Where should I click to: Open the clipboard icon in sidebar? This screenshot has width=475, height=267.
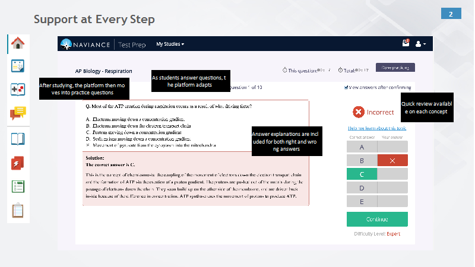point(18,210)
